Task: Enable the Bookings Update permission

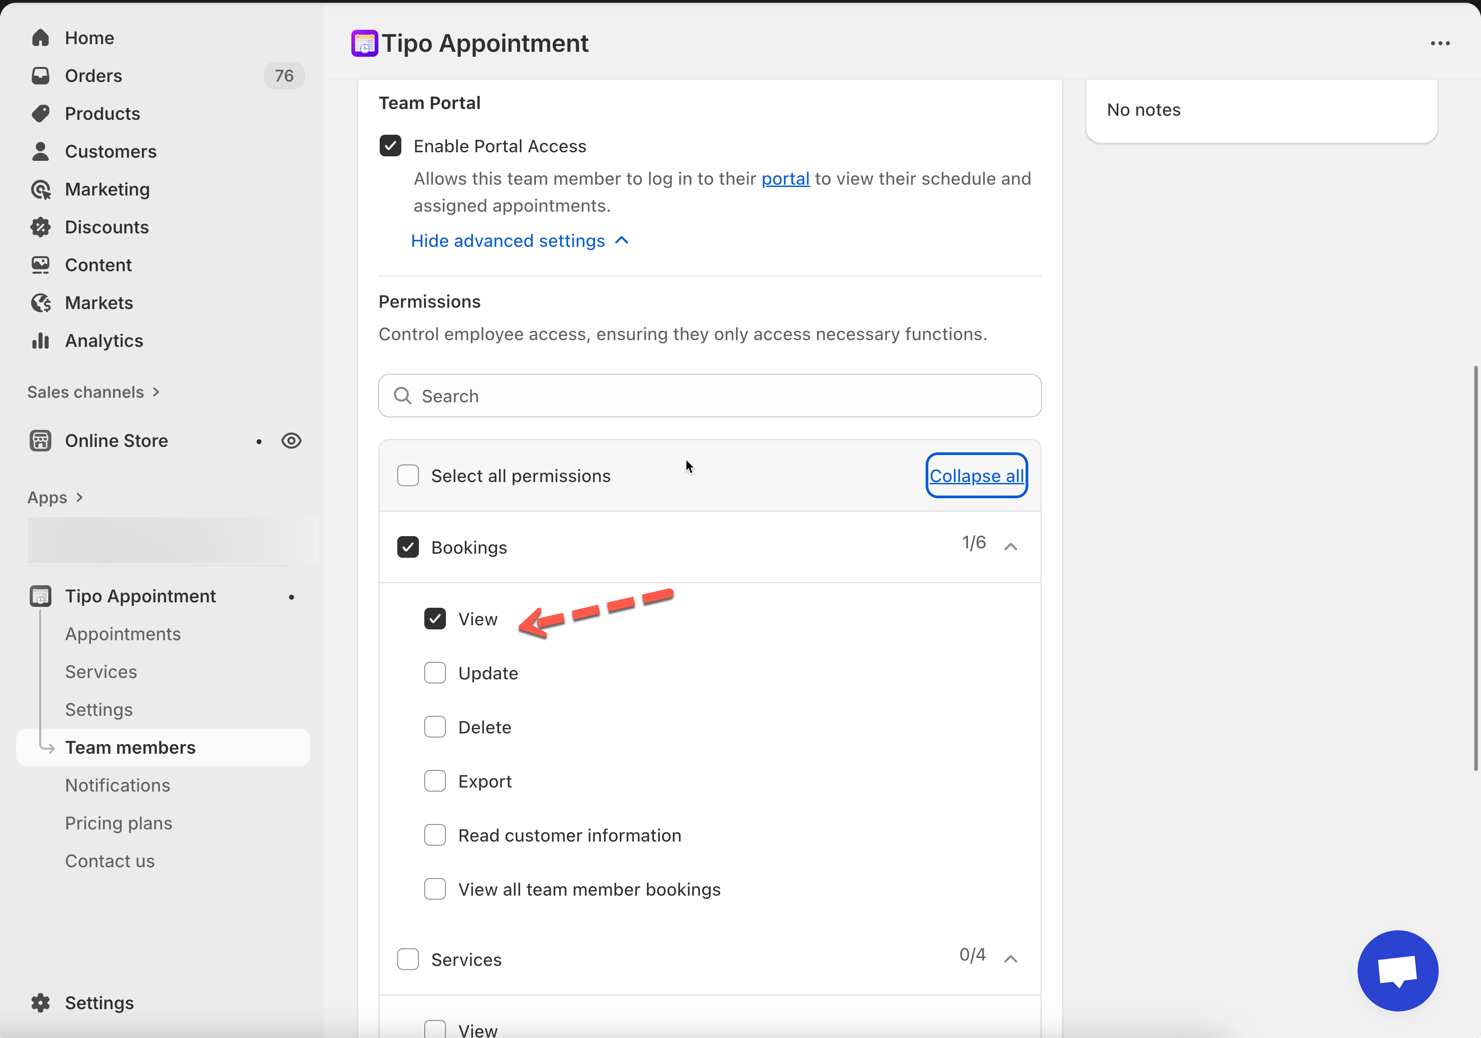Action: (x=435, y=673)
